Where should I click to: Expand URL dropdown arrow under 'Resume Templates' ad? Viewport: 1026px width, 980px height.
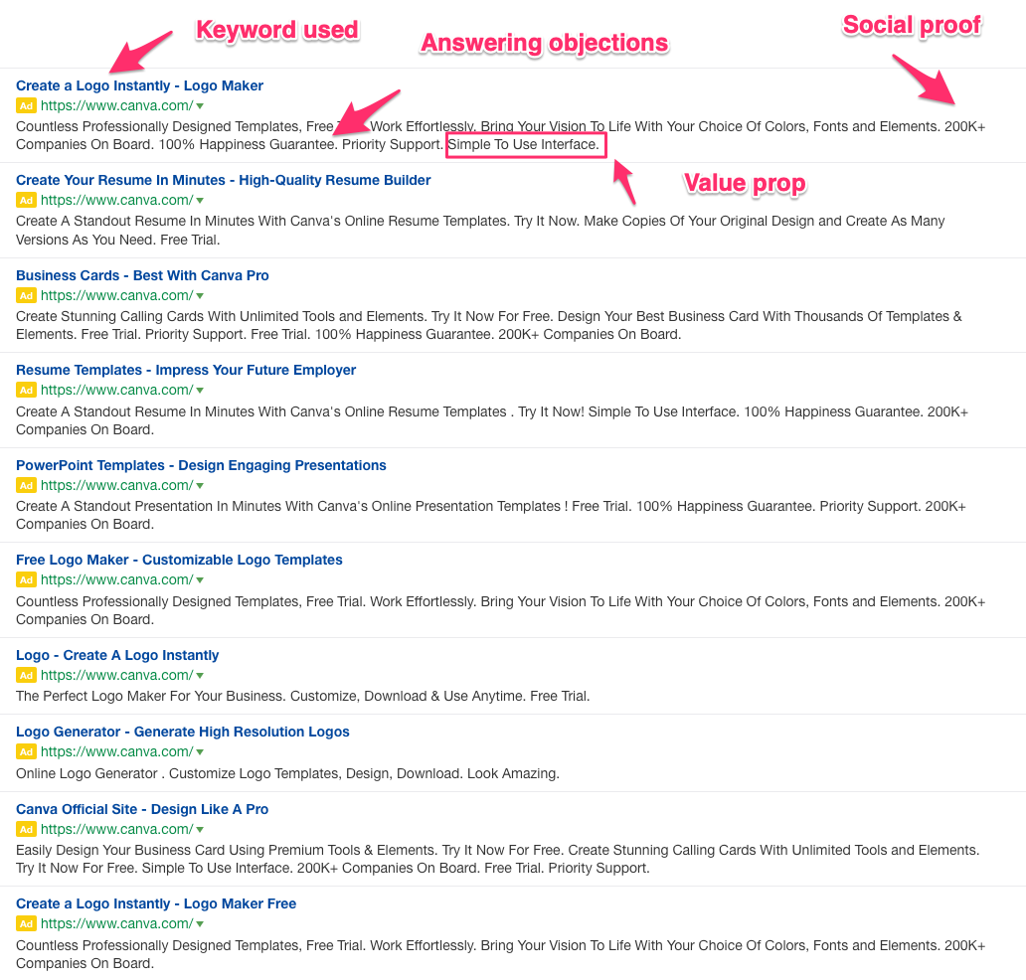[x=200, y=391]
